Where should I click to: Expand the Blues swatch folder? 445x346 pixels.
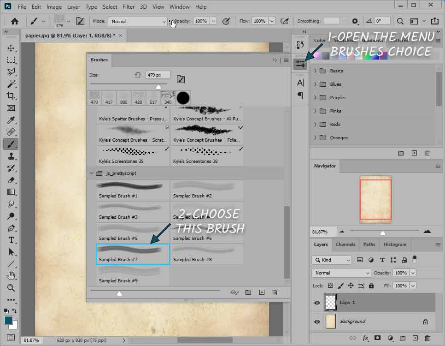tap(315, 84)
